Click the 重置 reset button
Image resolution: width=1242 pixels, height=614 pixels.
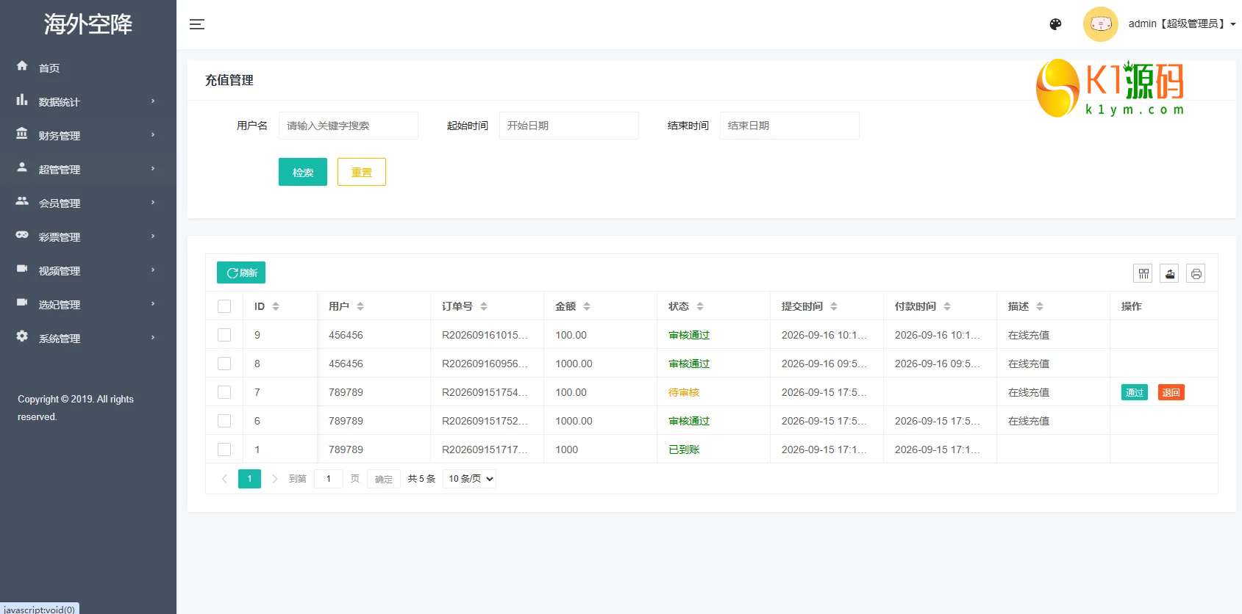click(362, 172)
